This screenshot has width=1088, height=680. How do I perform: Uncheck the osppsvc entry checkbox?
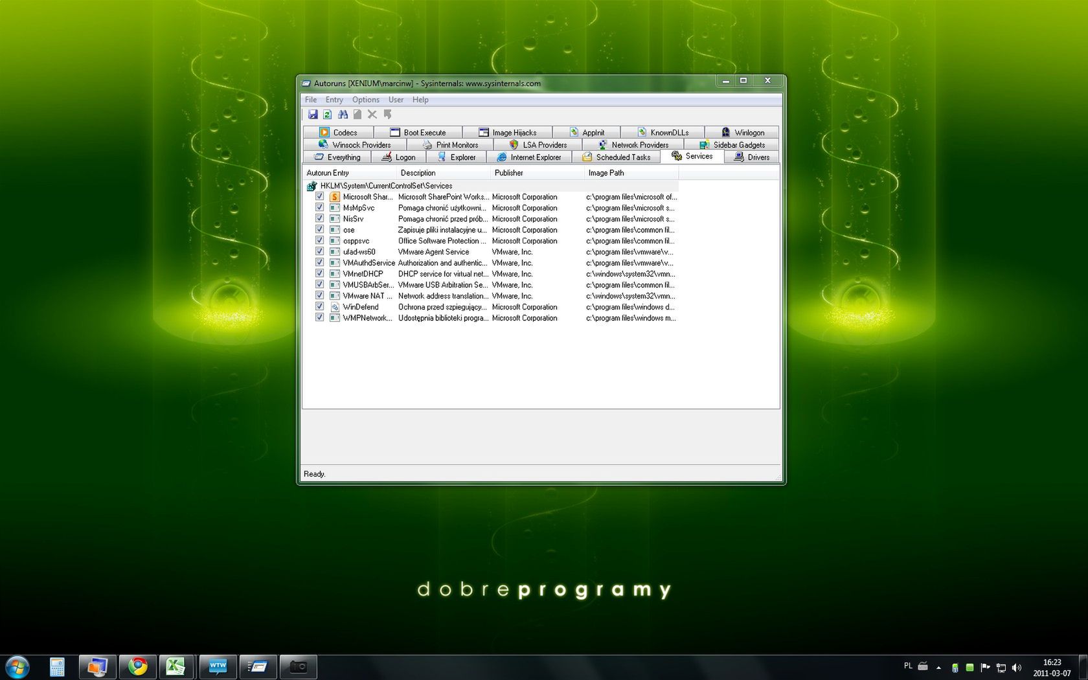(319, 240)
